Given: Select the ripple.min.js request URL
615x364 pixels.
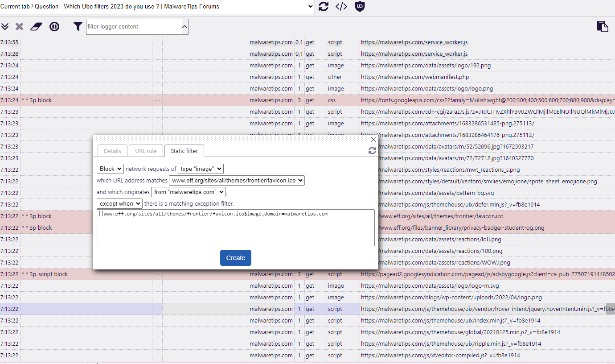Looking at the screenshot, I should click(451, 344).
